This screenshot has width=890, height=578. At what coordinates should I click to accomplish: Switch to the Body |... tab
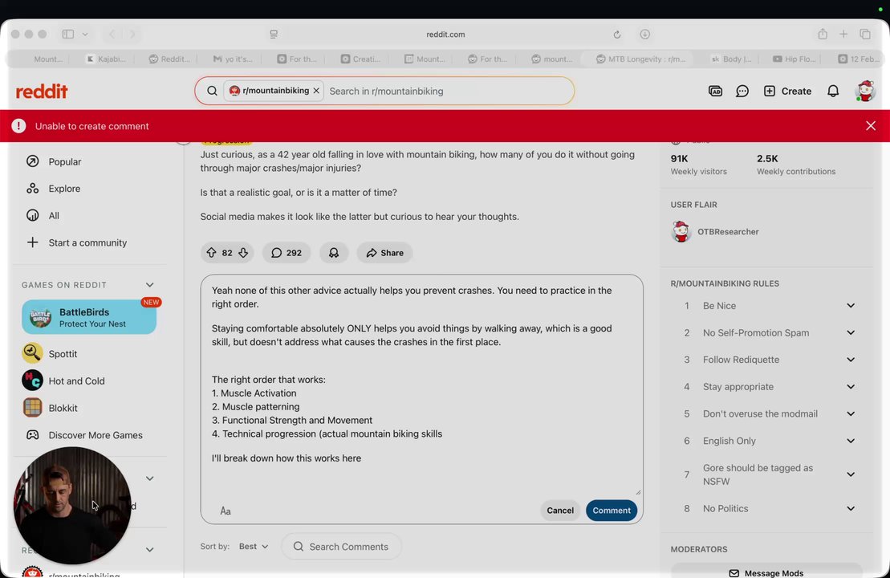click(x=732, y=59)
